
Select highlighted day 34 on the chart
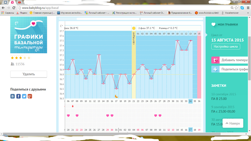point(190,101)
